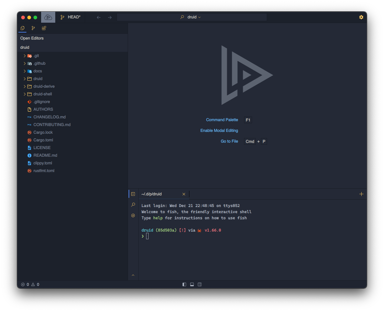
Task: Navigate back with the left arrow
Action: [99, 17]
